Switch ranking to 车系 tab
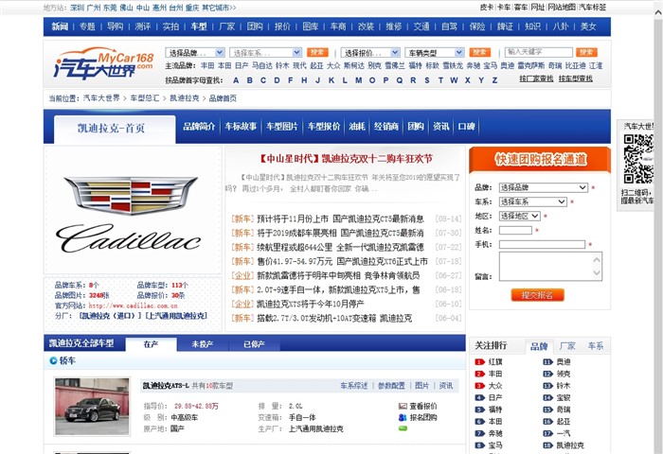The width and height of the screenshot is (663, 454). (x=596, y=346)
